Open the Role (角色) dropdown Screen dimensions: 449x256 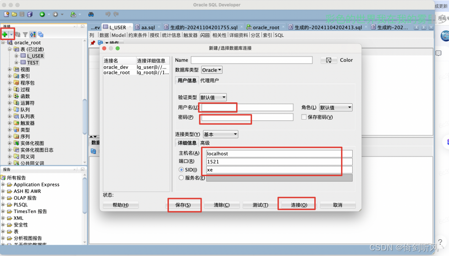[x=336, y=107]
